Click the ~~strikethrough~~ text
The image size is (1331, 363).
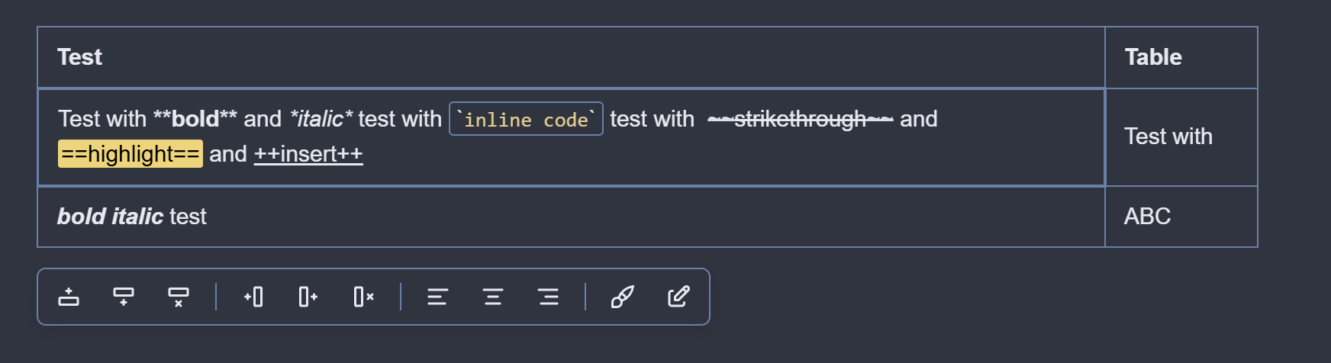coord(800,120)
